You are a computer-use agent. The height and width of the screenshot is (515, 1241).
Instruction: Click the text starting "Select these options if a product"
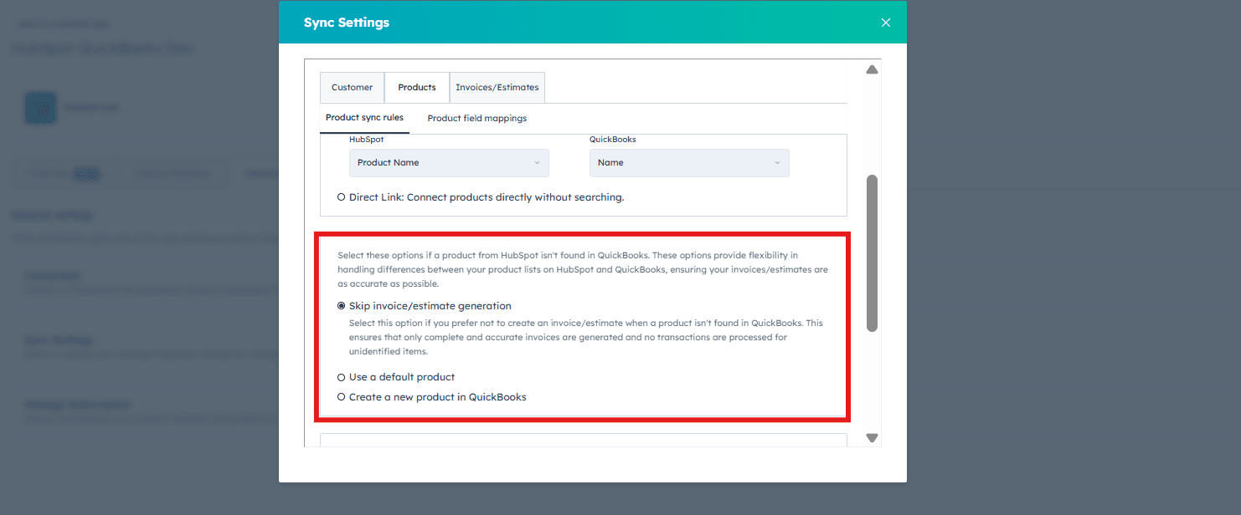(583, 269)
